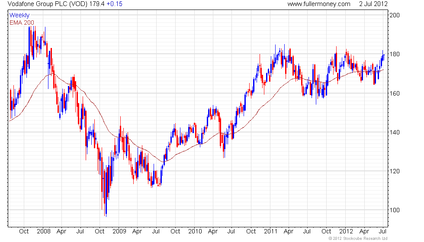Click the Jul label between 2009 and 2010
Image resolution: width=424 pixels, height=242 pixels.
[x=156, y=231]
